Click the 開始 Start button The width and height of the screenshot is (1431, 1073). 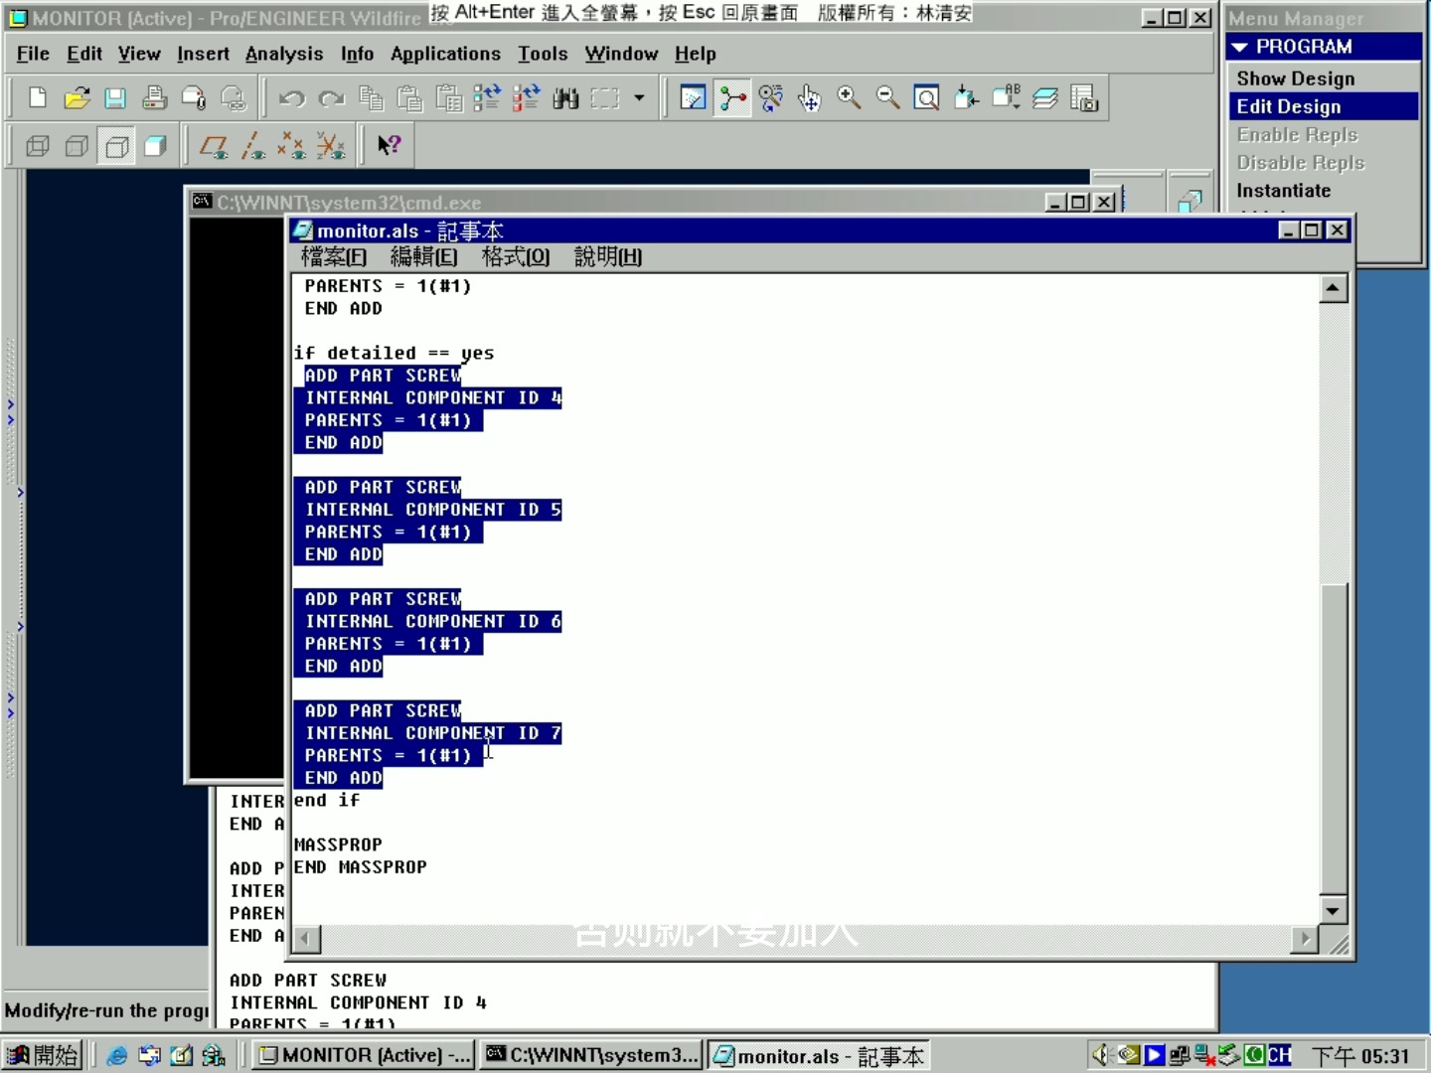[x=43, y=1055]
